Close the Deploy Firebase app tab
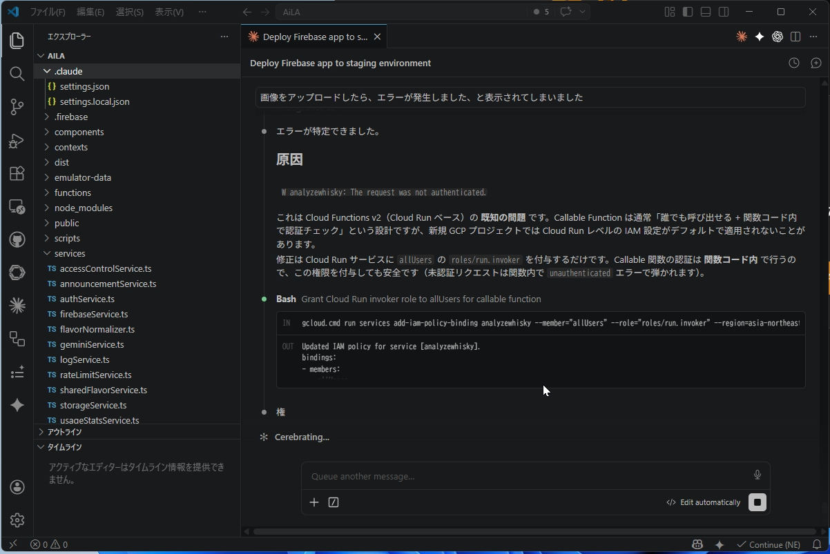The image size is (830, 554). click(378, 37)
